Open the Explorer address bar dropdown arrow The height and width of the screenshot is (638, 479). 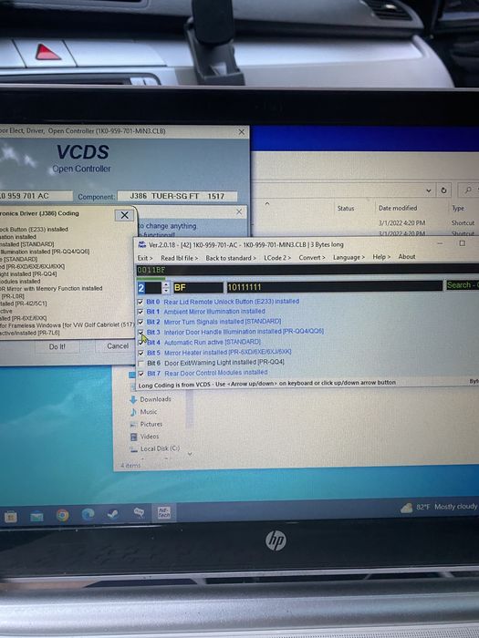coord(429,190)
